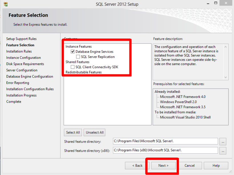Open Help for this setup page
This screenshot has width=234, height=175.
[216, 166]
